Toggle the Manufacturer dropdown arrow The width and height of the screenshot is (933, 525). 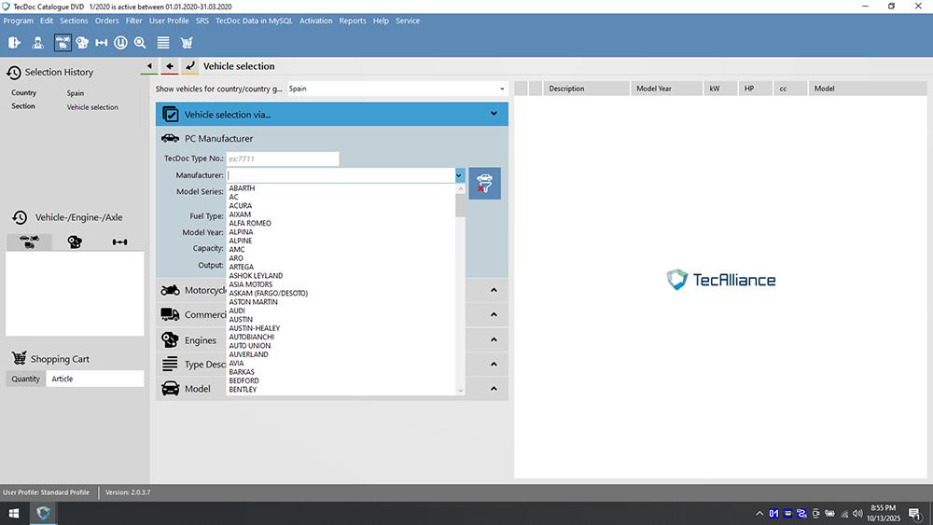pyautogui.click(x=459, y=175)
